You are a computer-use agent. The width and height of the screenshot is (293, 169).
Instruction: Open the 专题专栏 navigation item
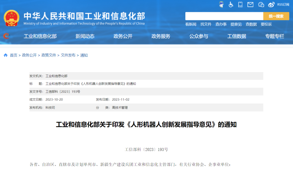pyautogui.click(x=275, y=36)
